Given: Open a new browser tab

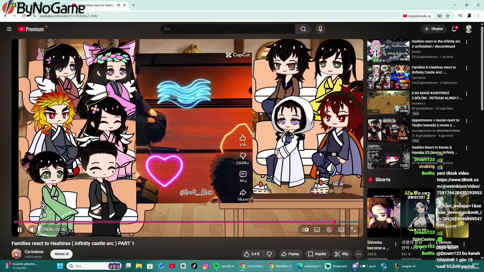Looking at the screenshot, I should pyautogui.click(x=133, y=5).
